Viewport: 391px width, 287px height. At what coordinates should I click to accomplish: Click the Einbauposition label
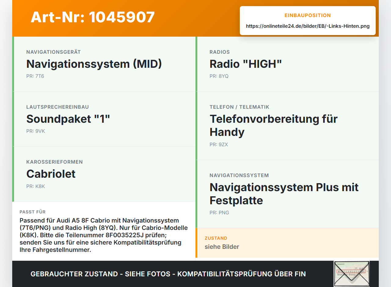308,15
